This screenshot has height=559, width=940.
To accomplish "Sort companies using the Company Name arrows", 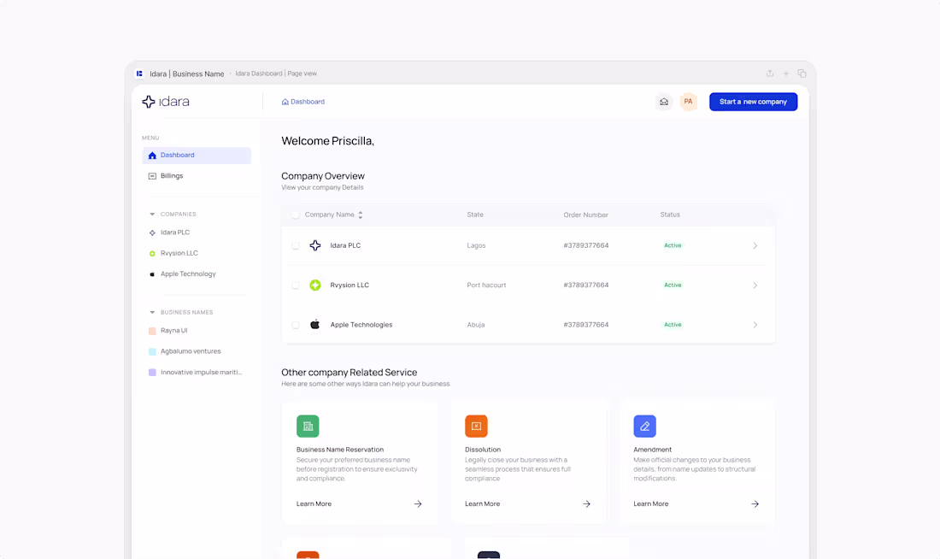I will pyautogui.click(x=361, y=215).
